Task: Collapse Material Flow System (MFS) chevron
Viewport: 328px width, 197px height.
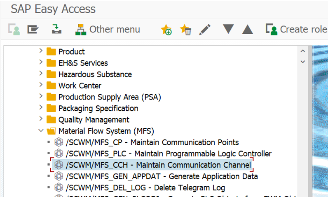Action: click(x=41, y=131)
